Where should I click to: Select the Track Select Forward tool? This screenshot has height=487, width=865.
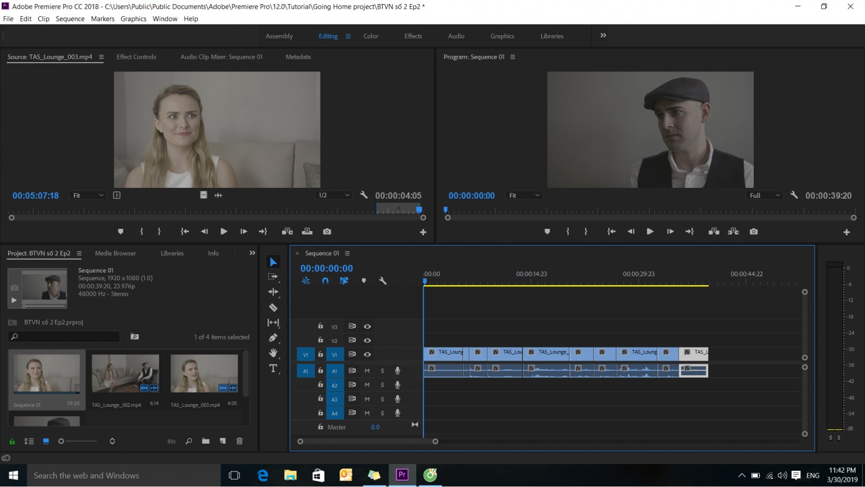[x=273, y=277]
